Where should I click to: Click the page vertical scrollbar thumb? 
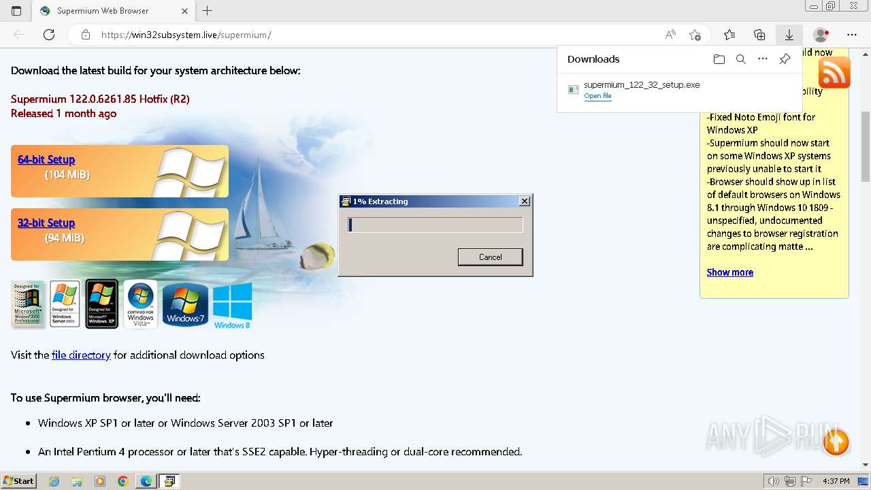865,146
